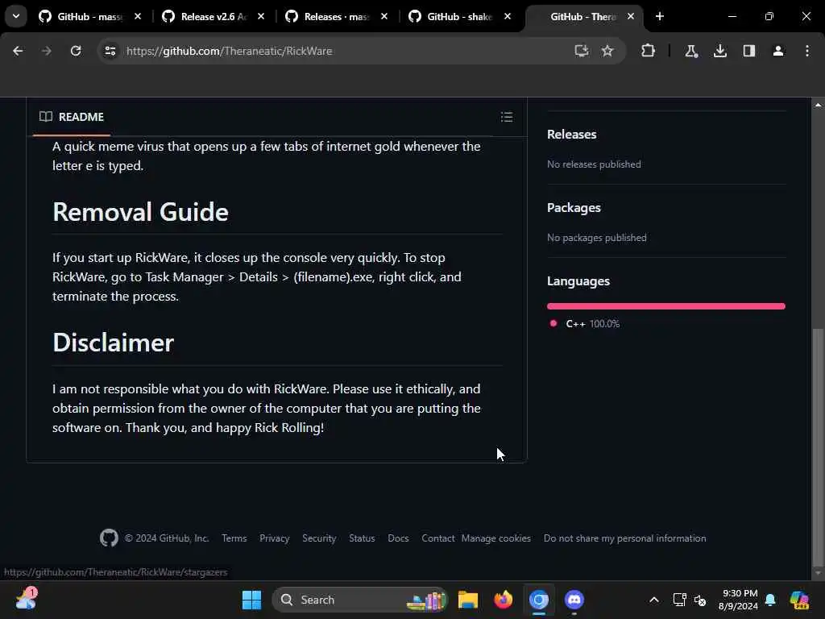Bookmark this page with star

[607, 51]
